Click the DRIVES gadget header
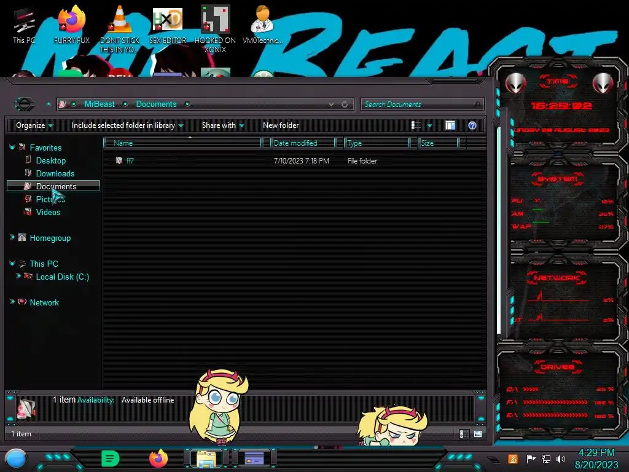The height and width of the screenshot is (472, 629). tap(557, 367)
